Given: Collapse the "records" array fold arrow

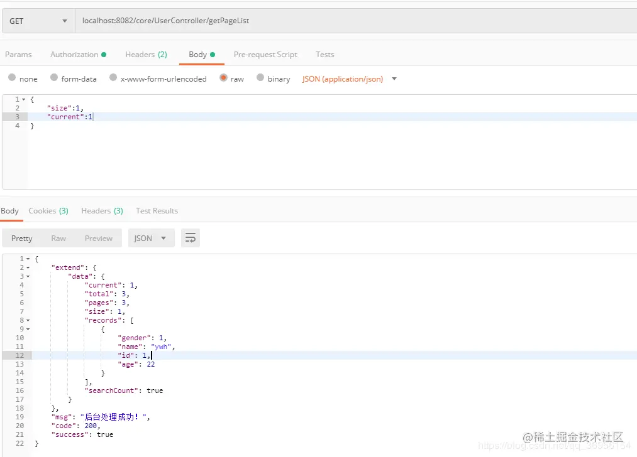Looking at the screenshot, I should tap(28, 320).
